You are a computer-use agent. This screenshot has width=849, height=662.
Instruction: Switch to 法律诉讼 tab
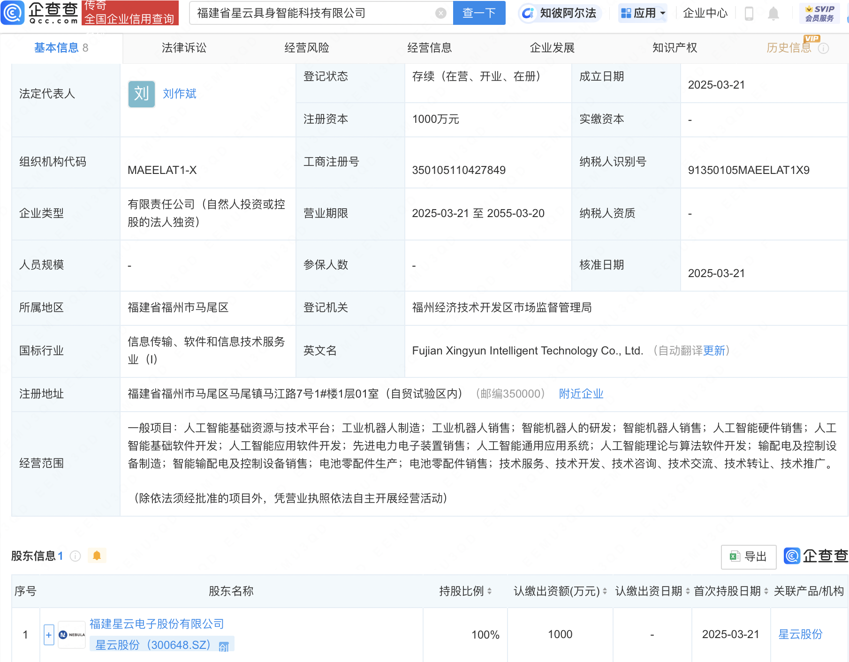tap(184, 48)
